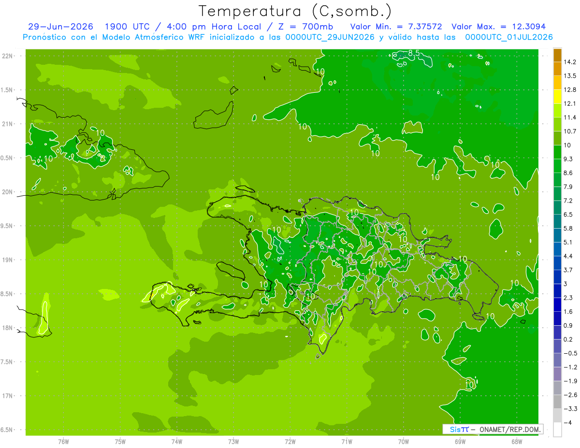The height and width of the screenshot is (448, 580).
Task: Pick the white swatch below -4 on colorbar
Action: pyautogui.click(x=557, y=430)
